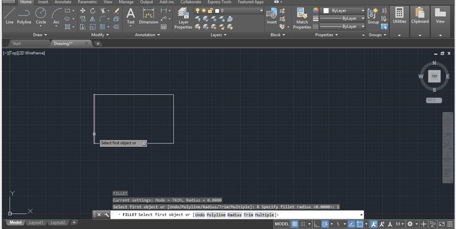This screenshot has height=229, width=456.
Task: Activate the Move tool in Modify panel
Action: click(82, 10)
